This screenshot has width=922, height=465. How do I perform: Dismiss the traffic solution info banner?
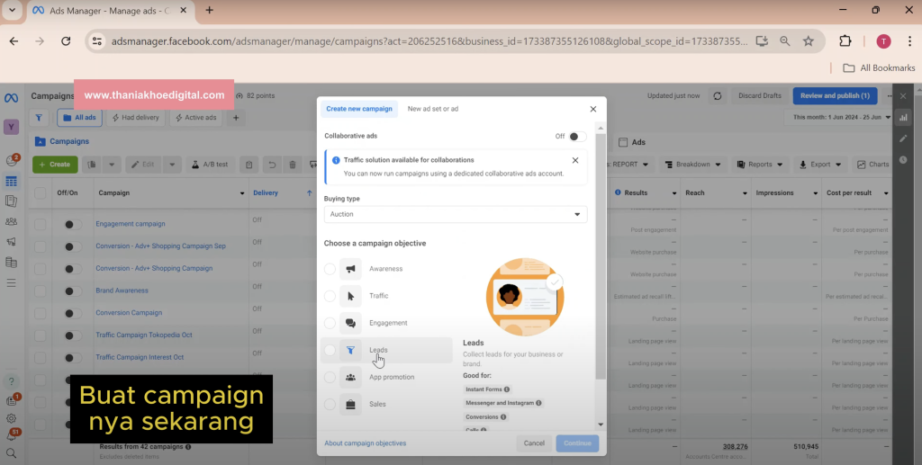(575, 160)
